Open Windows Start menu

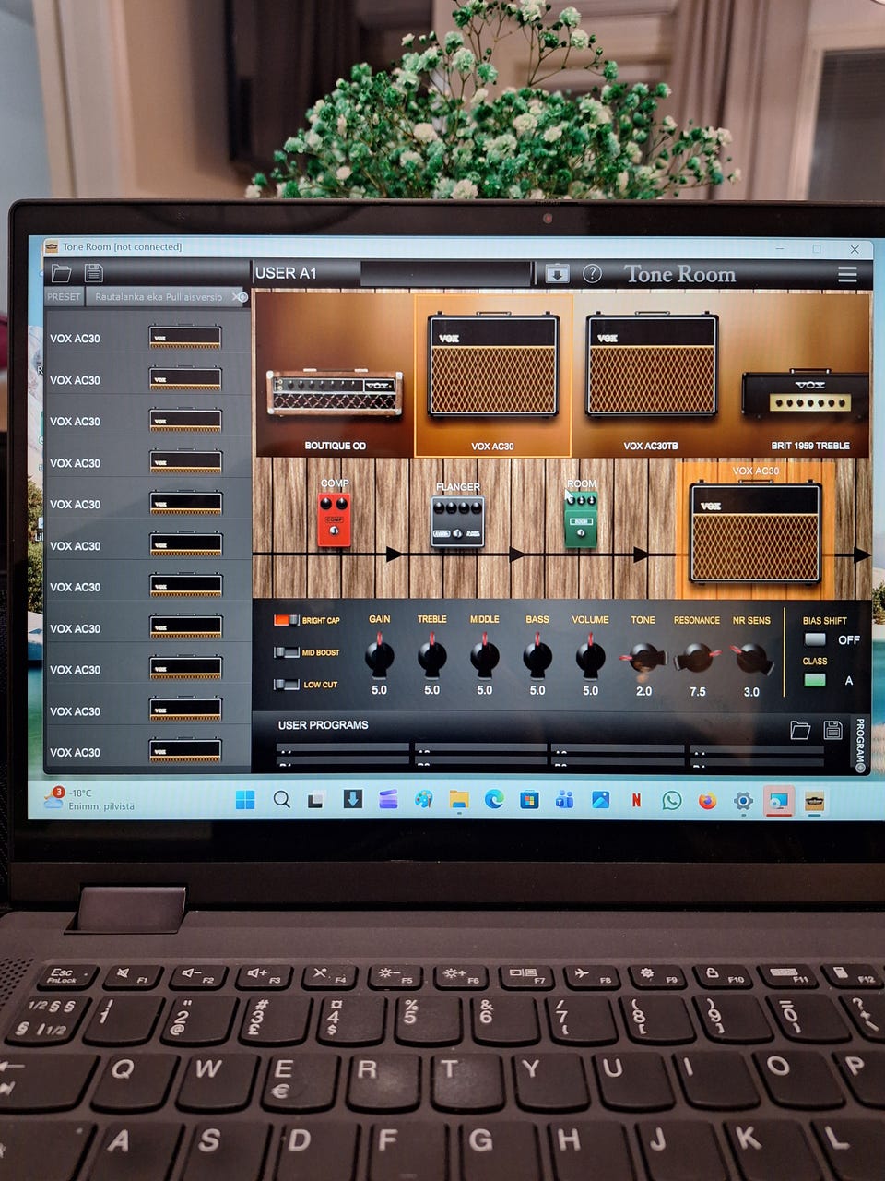[245, 800]
